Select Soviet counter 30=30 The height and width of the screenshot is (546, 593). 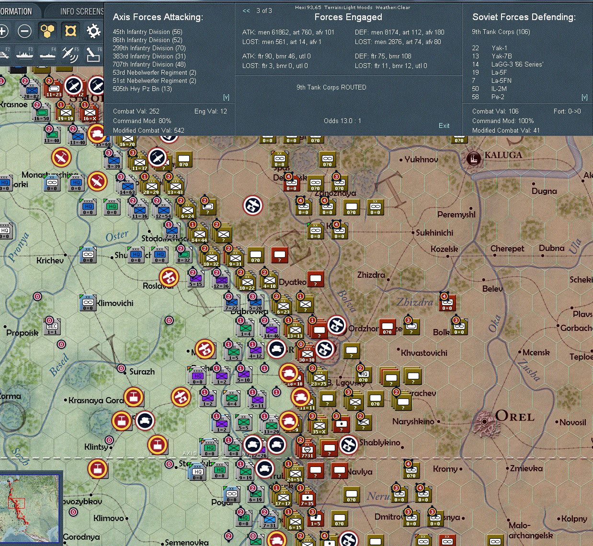point(307,354)
